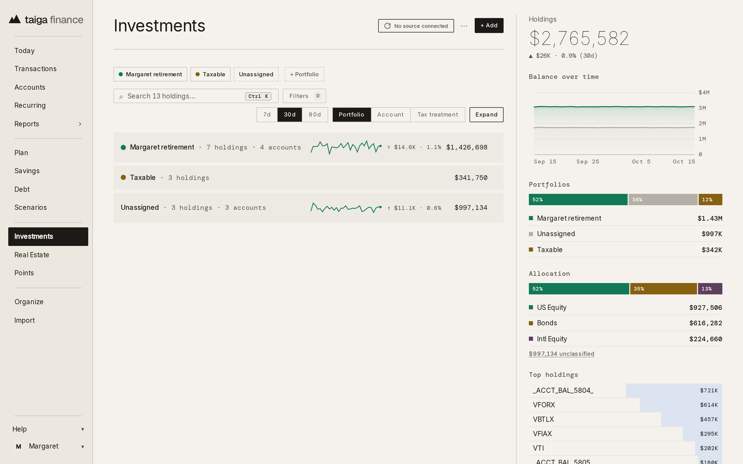Click the M avatar for Margaret

point(19,446)
